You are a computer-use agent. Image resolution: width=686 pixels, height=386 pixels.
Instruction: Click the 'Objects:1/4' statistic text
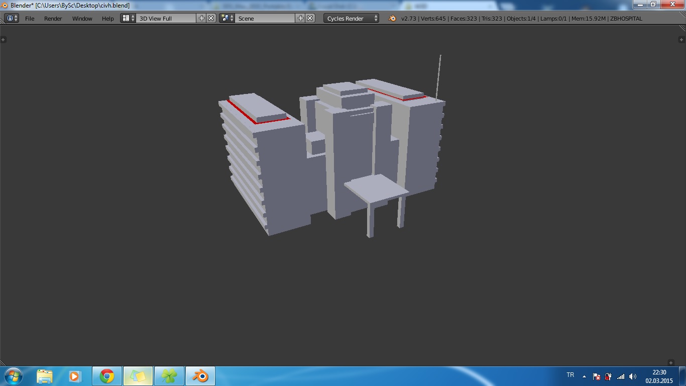coord(521,19)
